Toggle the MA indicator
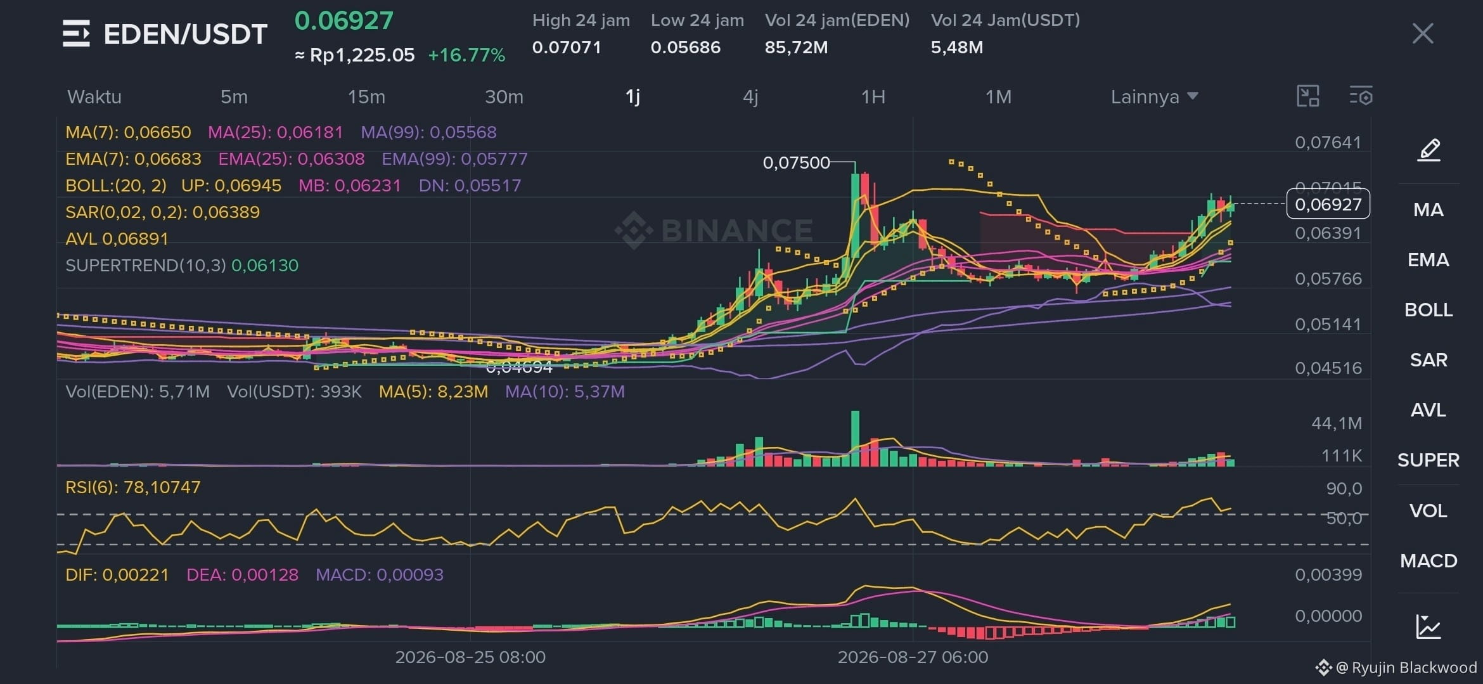Viewport: 1483px width, 684px height. point(1428,210)
